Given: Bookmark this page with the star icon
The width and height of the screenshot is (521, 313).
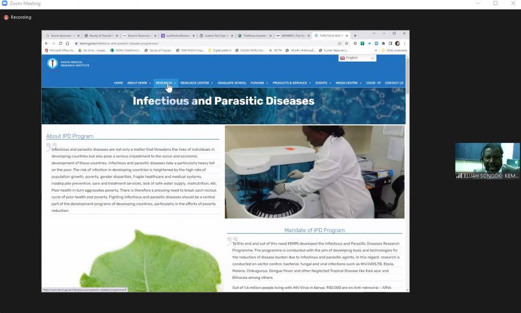Looking at the screenshot, I should tap(347, 43).
